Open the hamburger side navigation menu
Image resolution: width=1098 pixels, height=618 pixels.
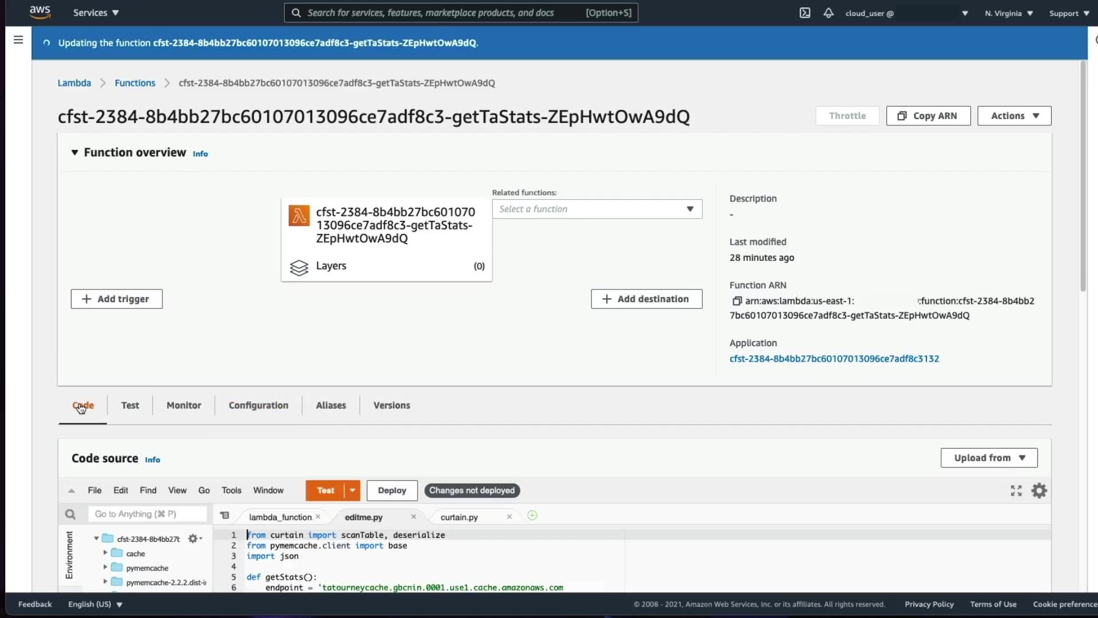click(x=18, y=39)
